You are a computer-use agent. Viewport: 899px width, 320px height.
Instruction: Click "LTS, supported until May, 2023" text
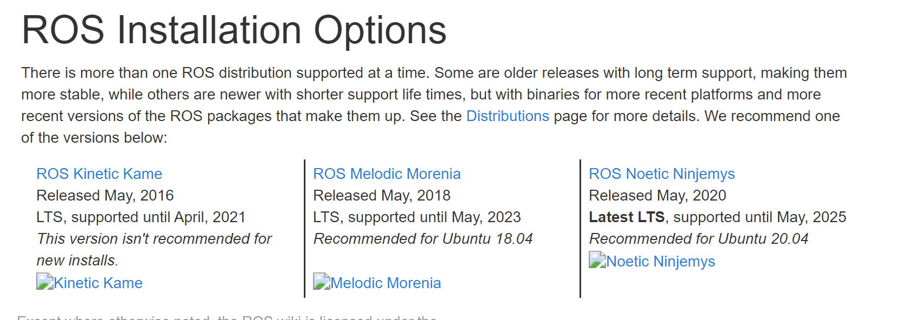[417, 217]
